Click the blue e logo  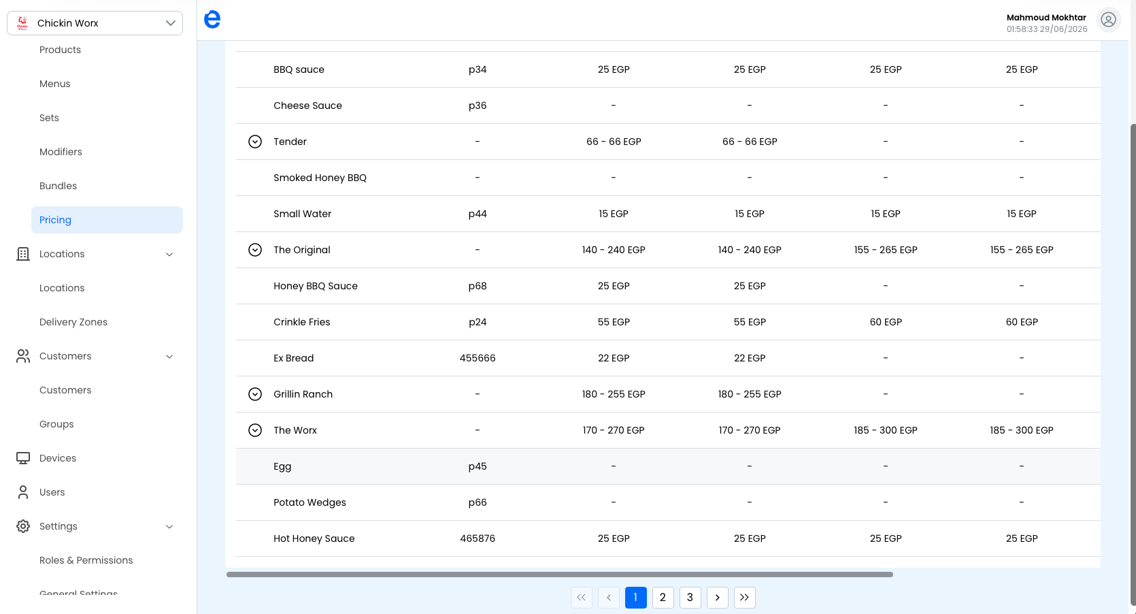(212, 19)
